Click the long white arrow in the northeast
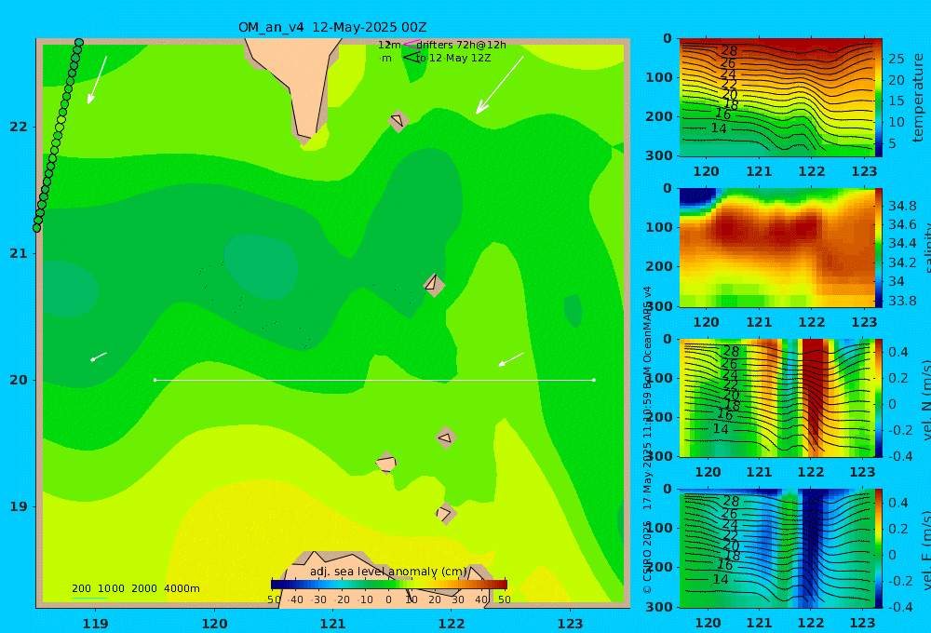 [x=499, y=85]
